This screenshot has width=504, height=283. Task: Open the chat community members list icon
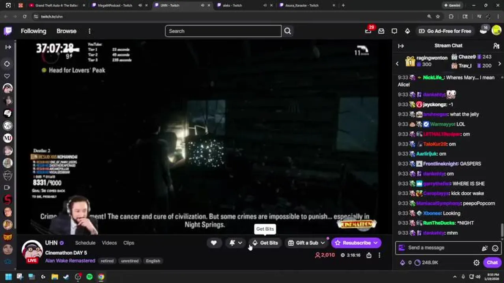pos(496,46)
